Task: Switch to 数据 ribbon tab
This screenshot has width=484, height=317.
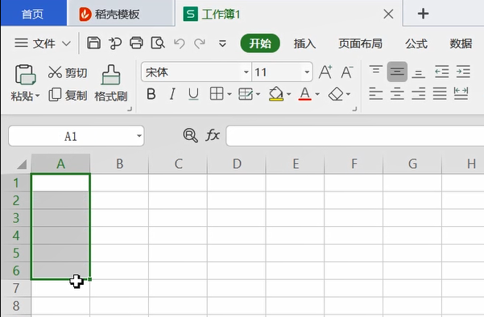Action: [461, 43]
